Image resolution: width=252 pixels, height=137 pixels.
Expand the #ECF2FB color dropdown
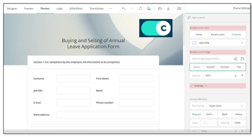[x=242, y=43]
